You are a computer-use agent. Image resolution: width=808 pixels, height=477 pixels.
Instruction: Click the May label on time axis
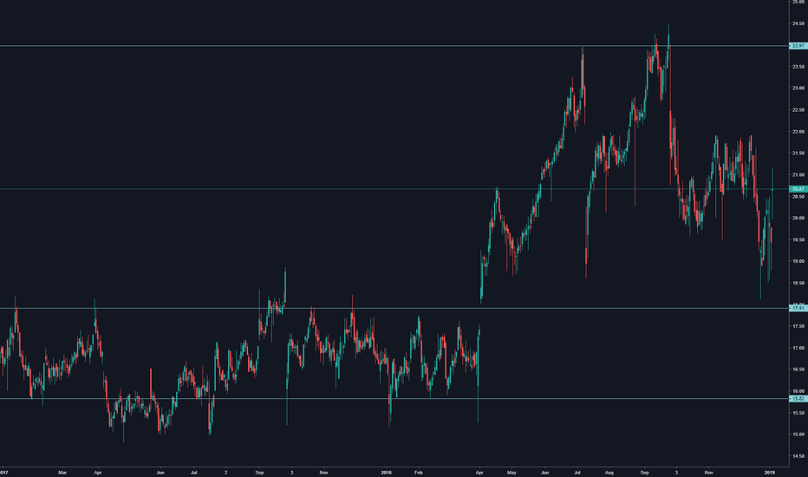coord(512,473)
